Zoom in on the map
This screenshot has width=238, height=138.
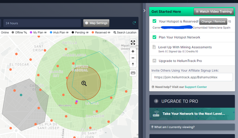click(x=133, y=51)
